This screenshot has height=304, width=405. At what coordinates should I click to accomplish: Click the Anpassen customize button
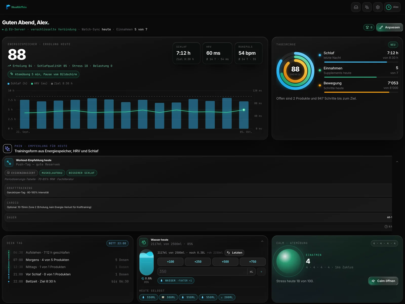pyautogui.click(x=390, y=27)
